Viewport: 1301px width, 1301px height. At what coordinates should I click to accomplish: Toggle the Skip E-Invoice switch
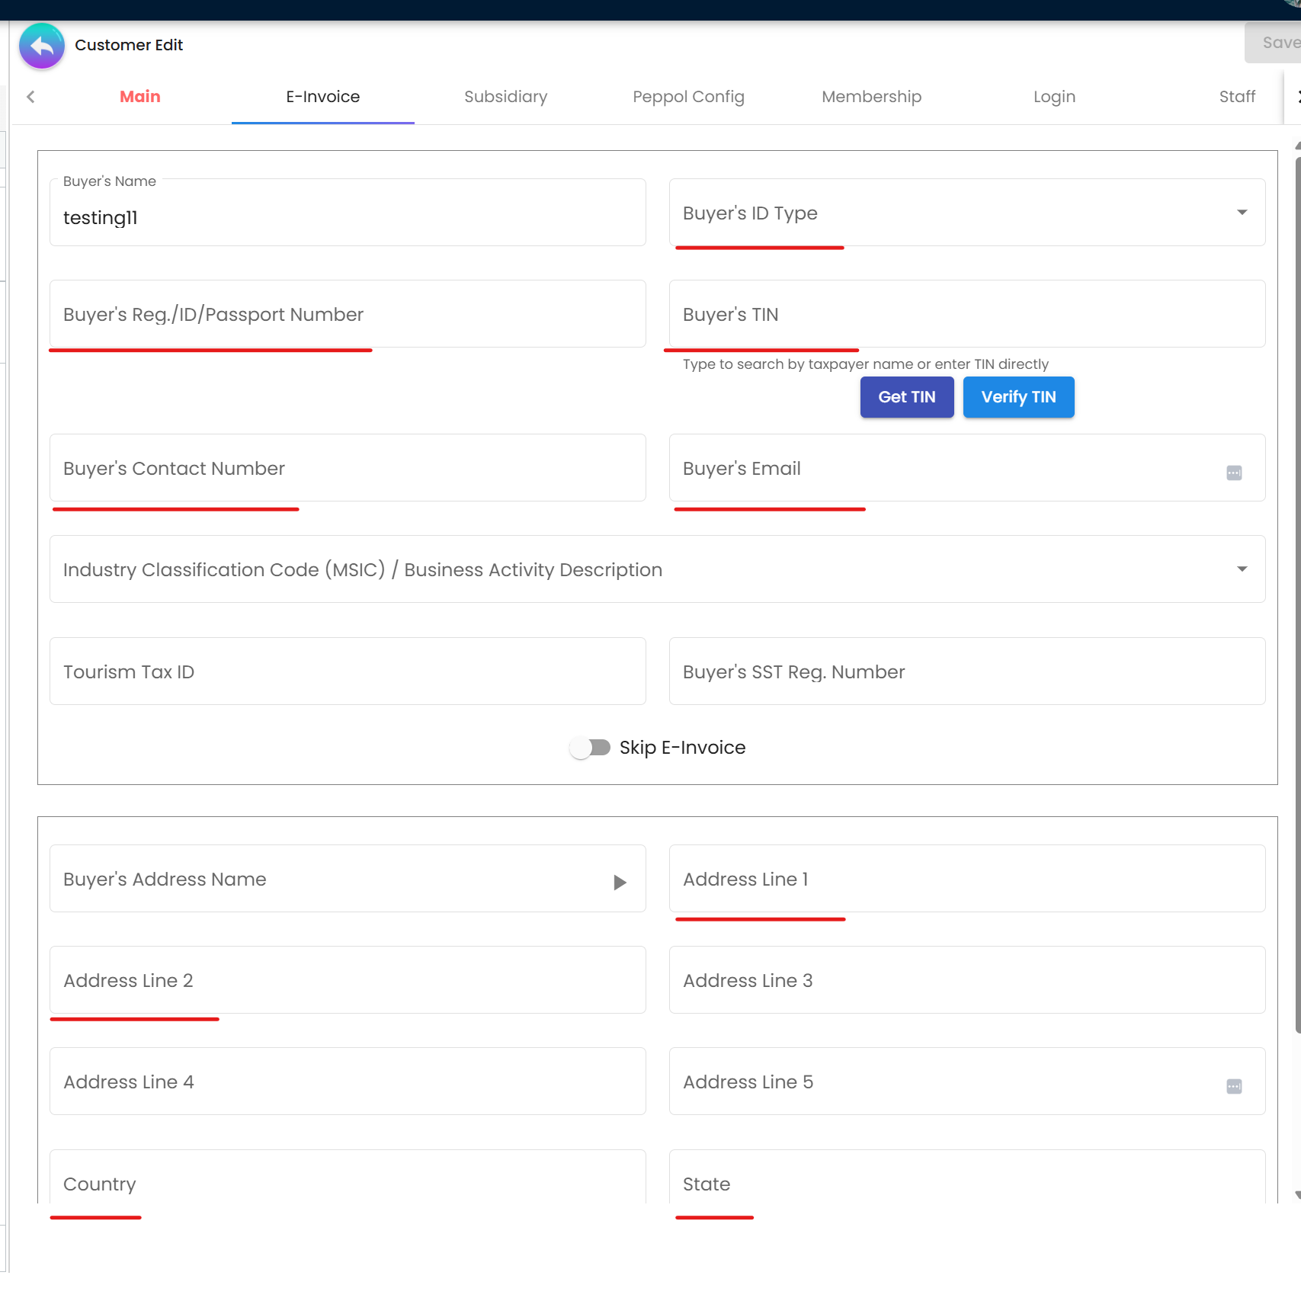[x=591, y=748]
